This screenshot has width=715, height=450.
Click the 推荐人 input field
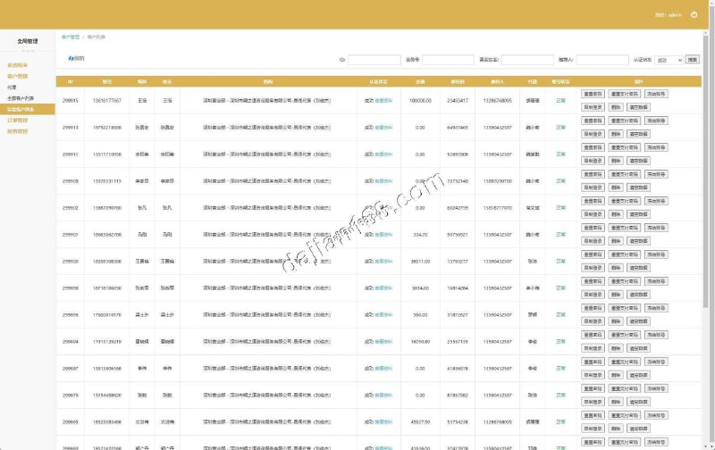coord(601,60)
